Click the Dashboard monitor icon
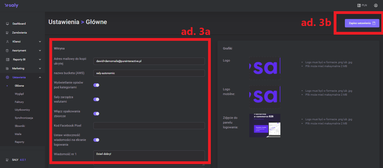Screen dimensions: 383x168 (7, 24)
